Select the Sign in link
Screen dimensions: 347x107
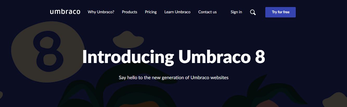click(236, 12)
